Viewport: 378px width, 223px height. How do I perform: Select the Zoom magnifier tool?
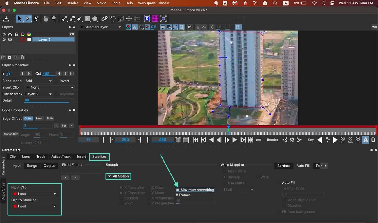coord(54,19)
